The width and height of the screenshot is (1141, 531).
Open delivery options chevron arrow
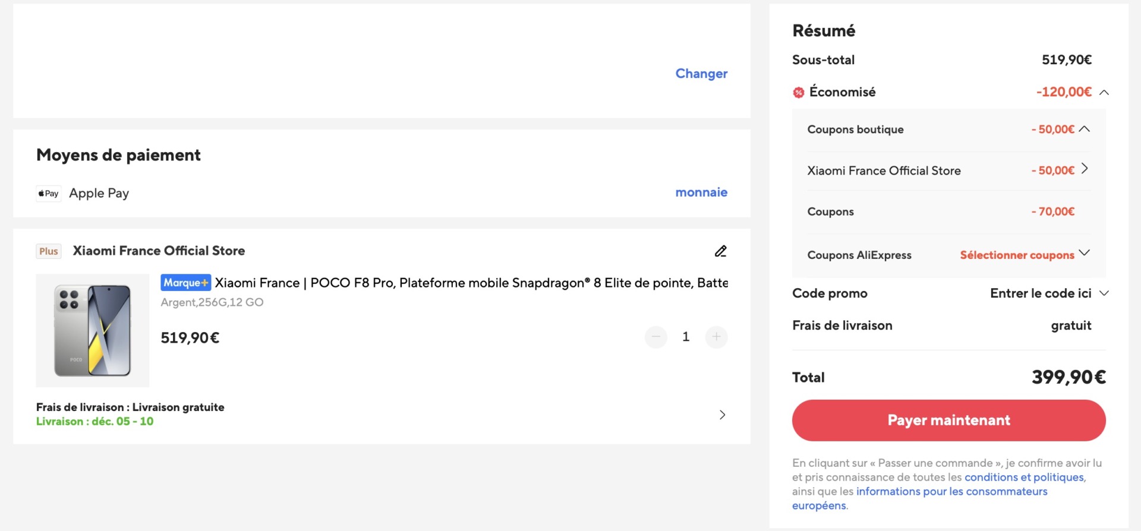722,415
